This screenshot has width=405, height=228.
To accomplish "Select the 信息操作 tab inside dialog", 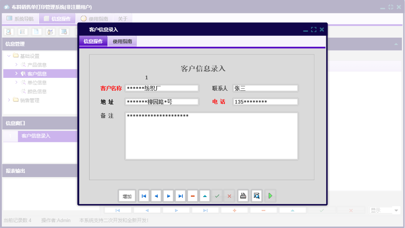I will coord(93,41).
